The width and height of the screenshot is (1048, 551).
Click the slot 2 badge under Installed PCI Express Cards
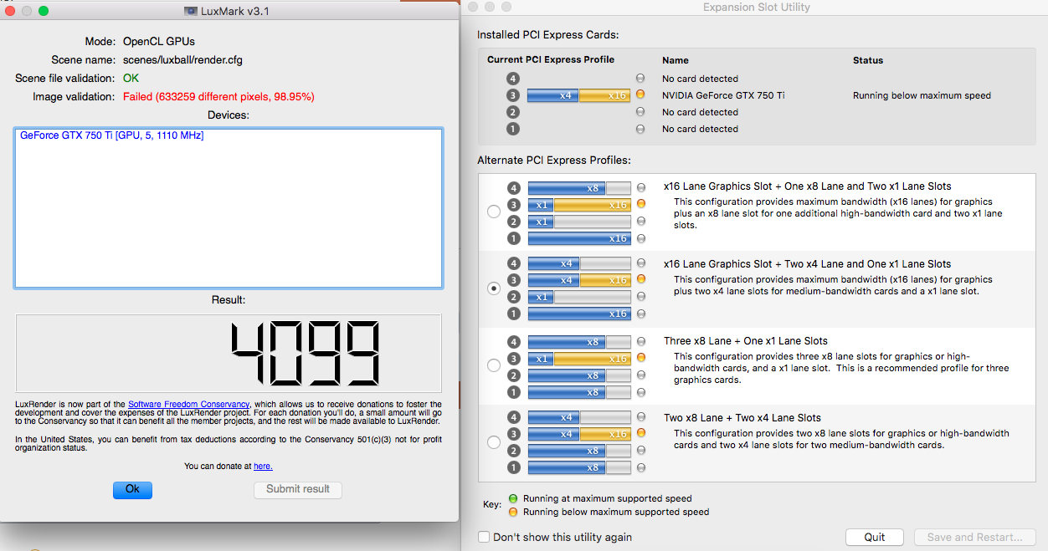click(513, 112)
